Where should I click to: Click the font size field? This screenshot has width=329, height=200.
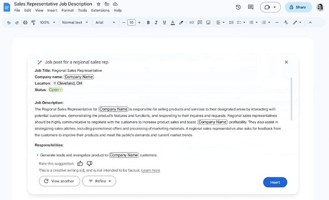(132, 22)
